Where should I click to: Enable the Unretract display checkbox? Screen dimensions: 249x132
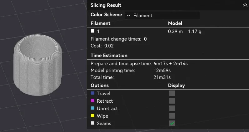click(x=172, y=108)
